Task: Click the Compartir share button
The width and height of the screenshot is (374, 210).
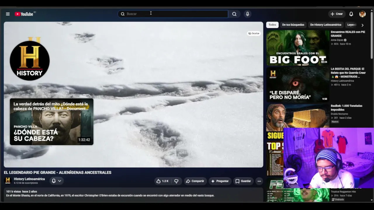Action: 195,181
